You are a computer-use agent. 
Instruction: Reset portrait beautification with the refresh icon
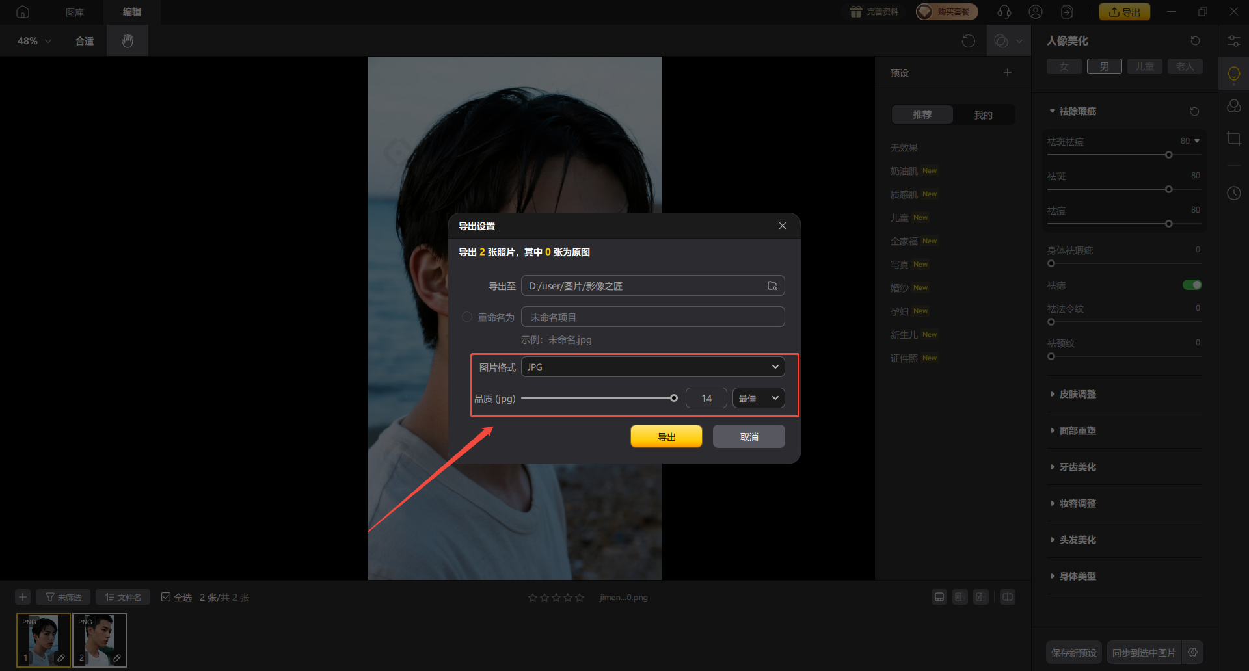(x=1195, y=41)
